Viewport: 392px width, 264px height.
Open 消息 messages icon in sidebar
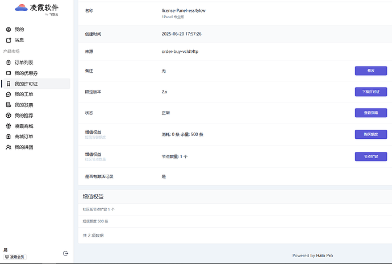pos(9,40)
